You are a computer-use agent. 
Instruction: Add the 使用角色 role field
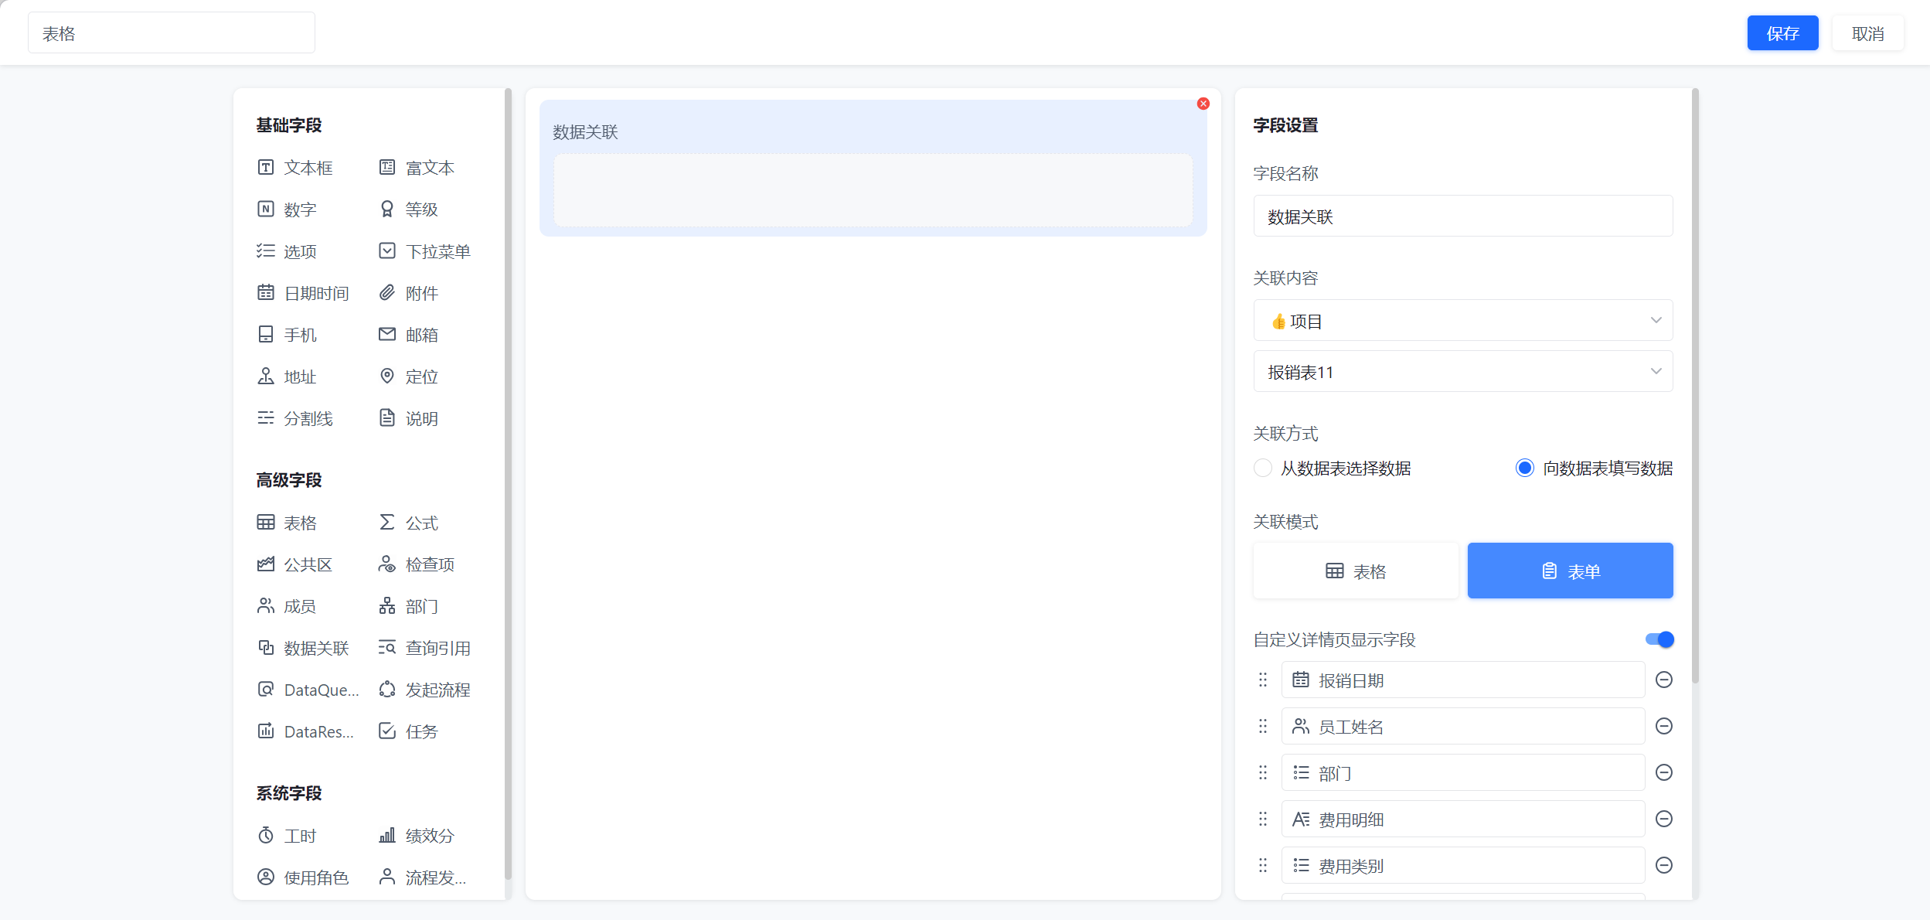[303, 877]
